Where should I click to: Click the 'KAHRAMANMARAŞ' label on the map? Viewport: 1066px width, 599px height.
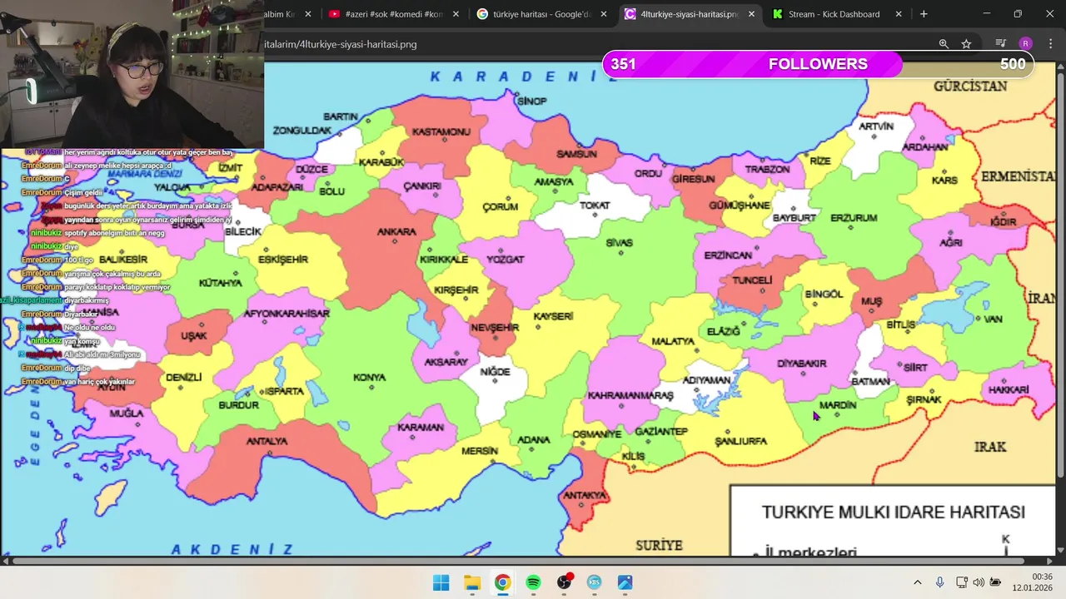[x=630, y=396]
